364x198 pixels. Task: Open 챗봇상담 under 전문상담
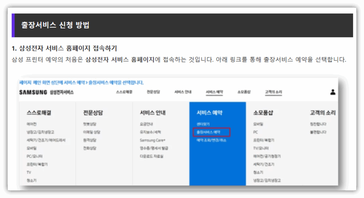point(90,124)
